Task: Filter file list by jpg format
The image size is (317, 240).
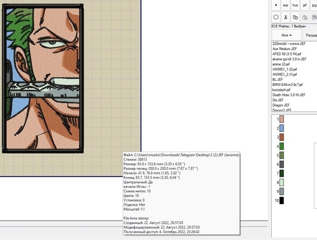Action: click(314, 5)
